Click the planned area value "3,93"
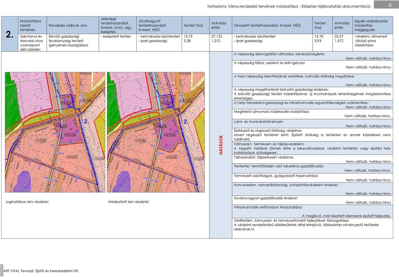This screenshot has height=277, width=399. pyautogui.click(x=318, y=41)
